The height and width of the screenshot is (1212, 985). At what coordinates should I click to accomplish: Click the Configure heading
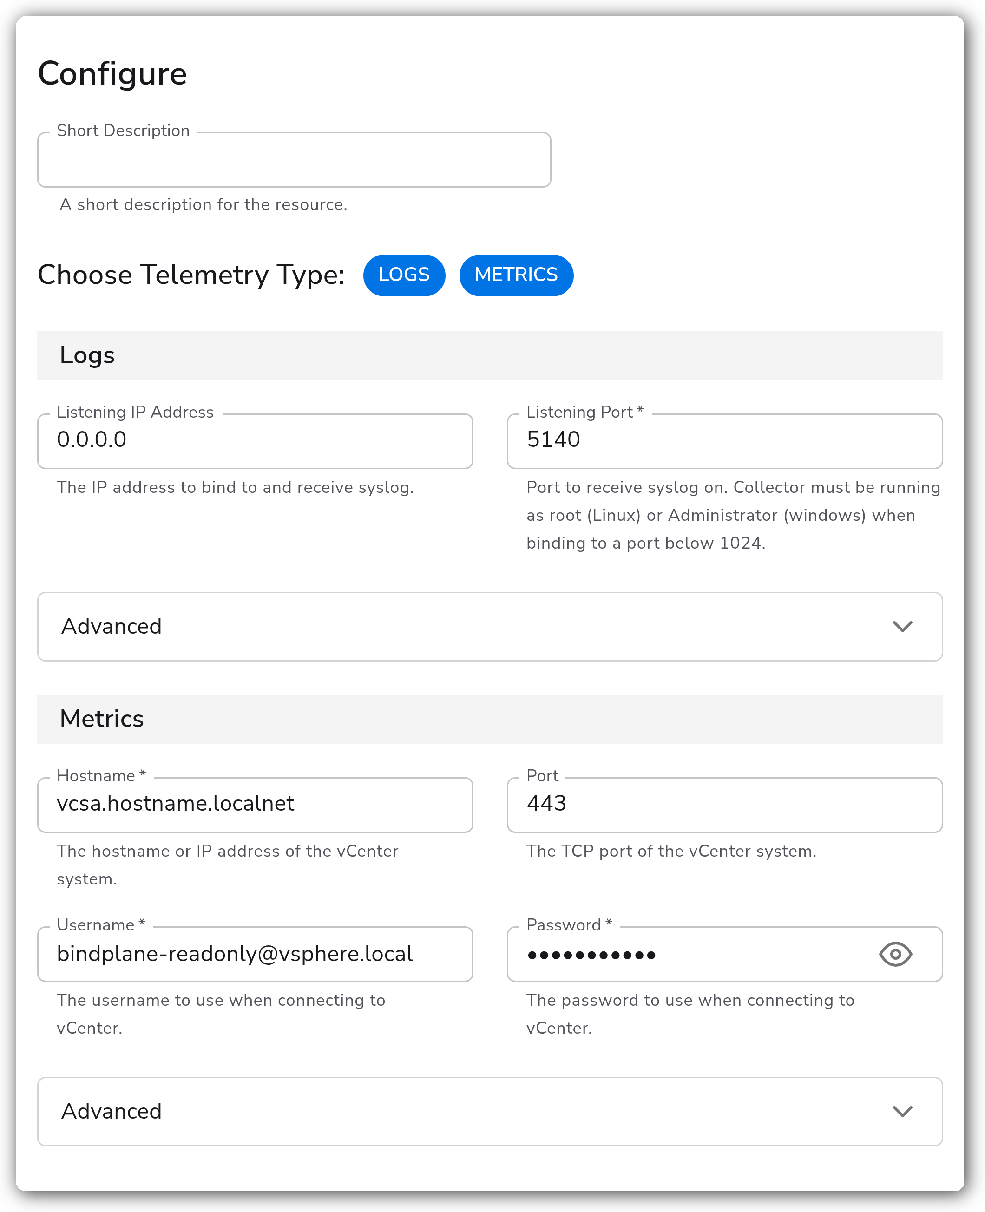(112, 74)
